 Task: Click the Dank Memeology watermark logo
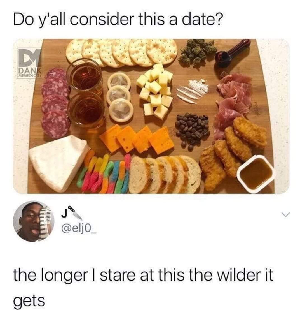pos(30,62)
